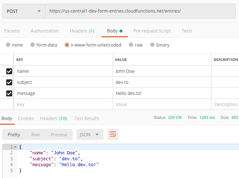Select the Raw view button
Image resolution: width=239 pixels, height=178 pixels.
[x=35, y=135]
